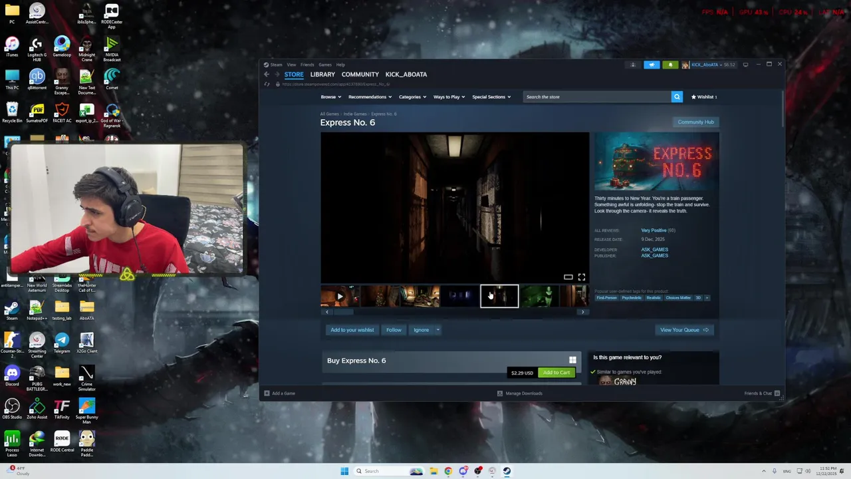Click the magnifier search button in store
Image resolution: width=851 pixels, height=479 pixels.
(677, 97)
